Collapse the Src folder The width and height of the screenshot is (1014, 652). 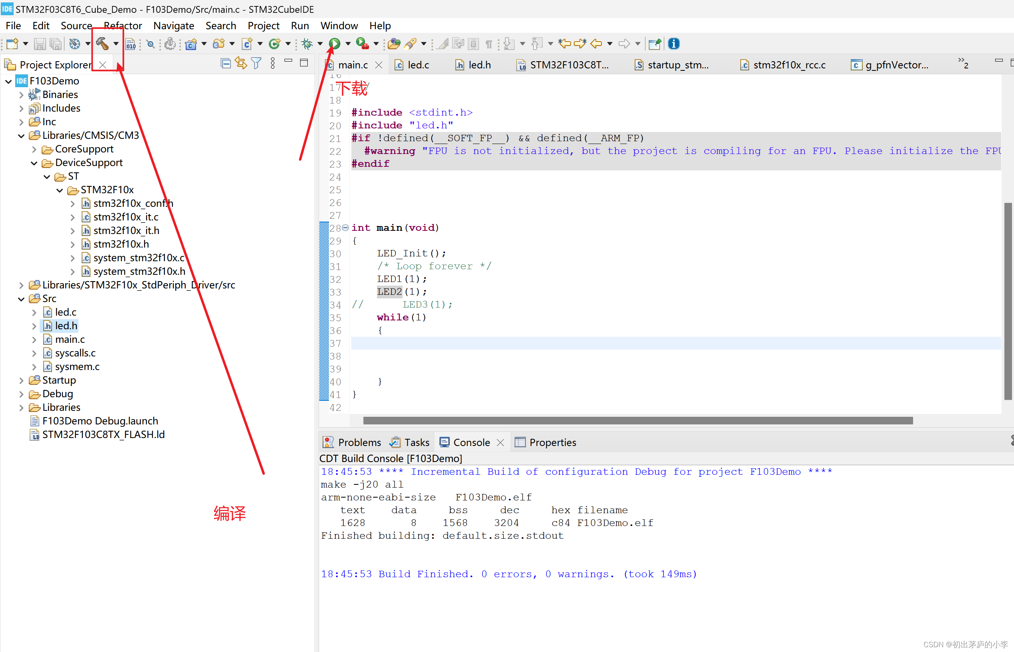(x=22, y=298)
